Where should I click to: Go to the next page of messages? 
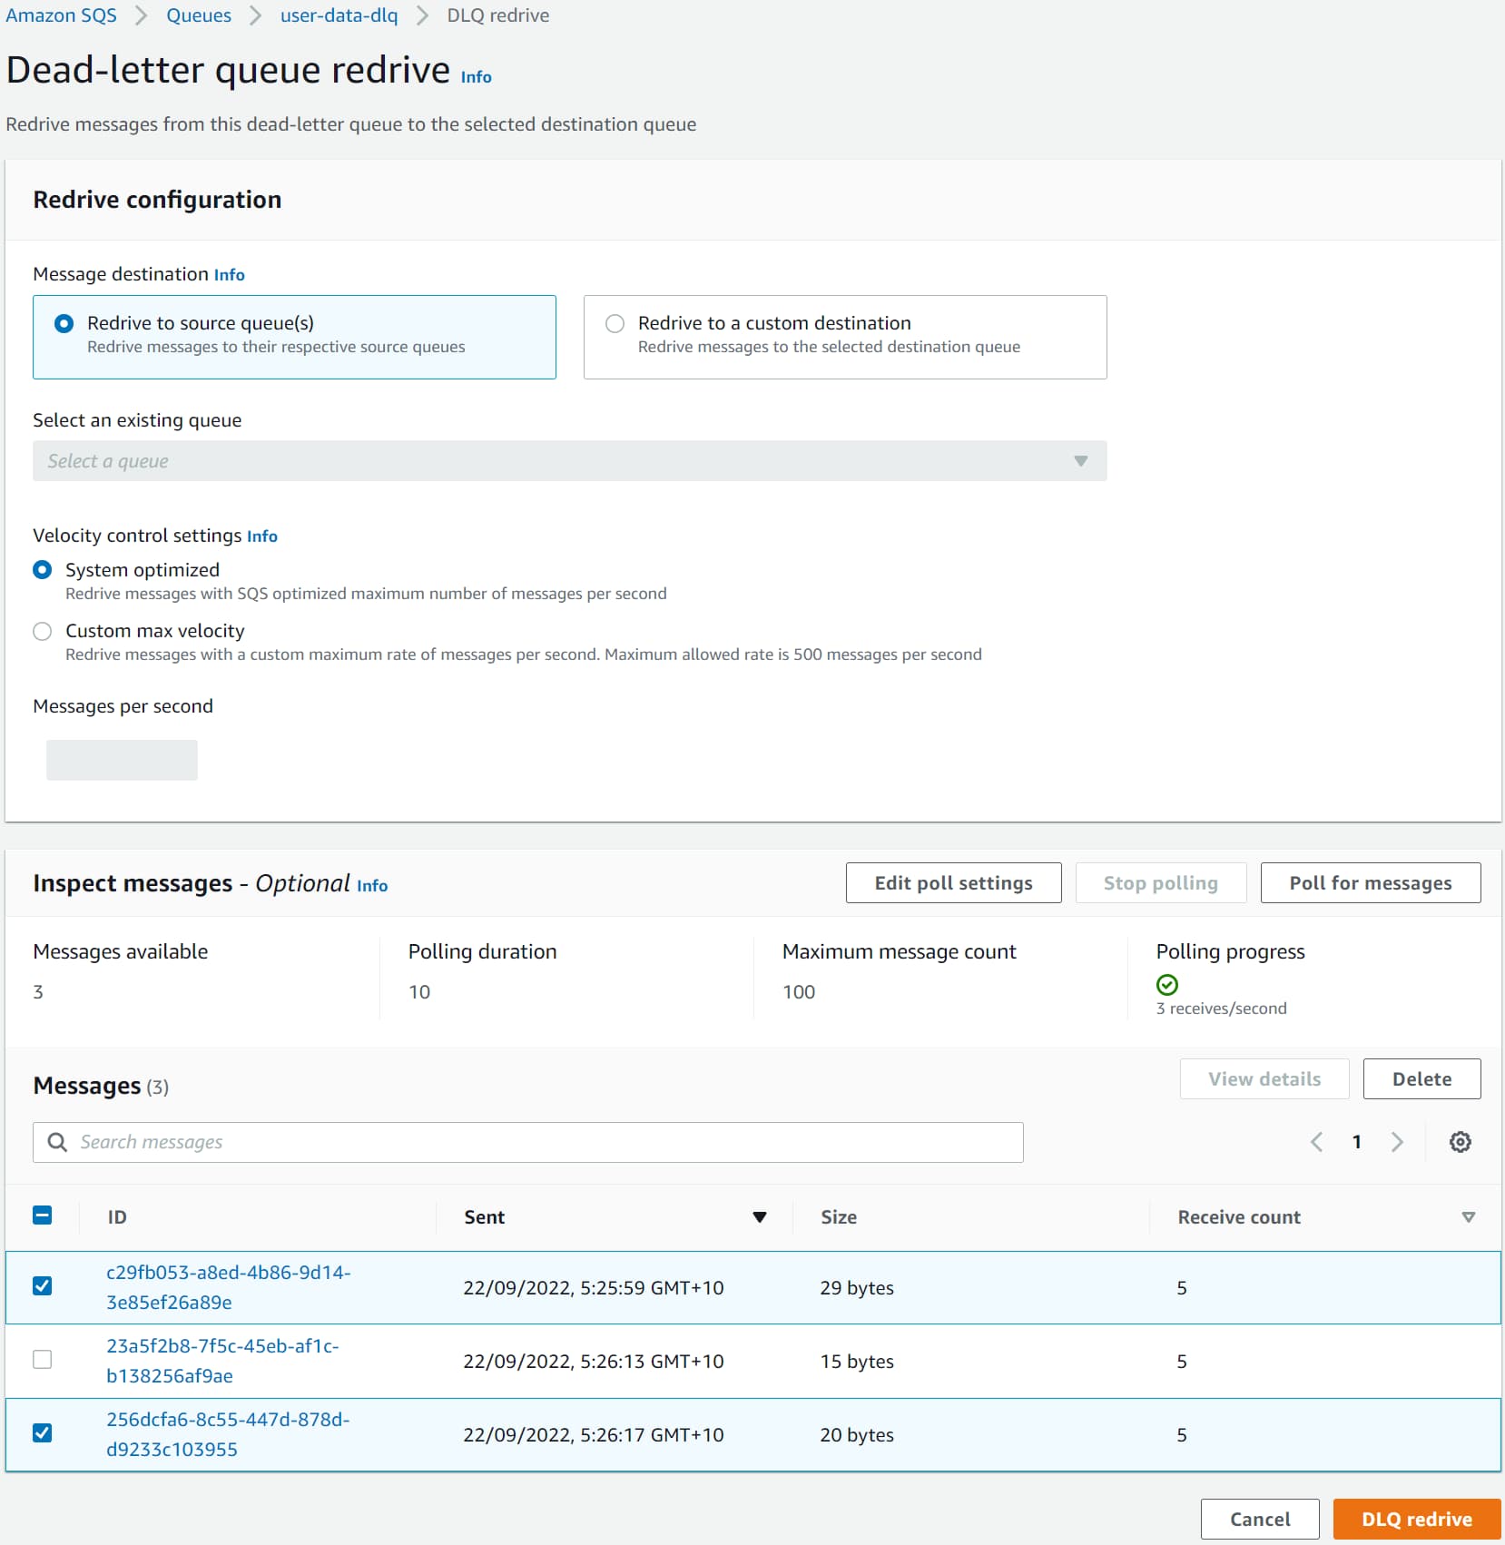coord(1397,1142)
